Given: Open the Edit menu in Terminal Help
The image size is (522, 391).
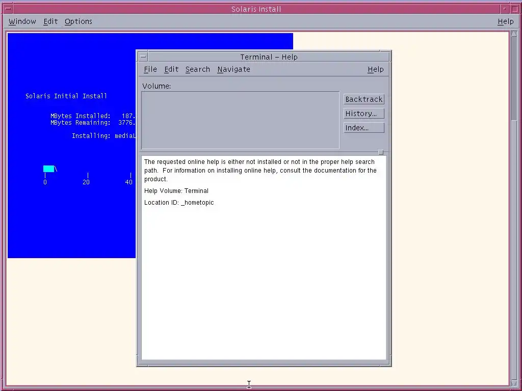Looking at the screenshot, I should [x=171, y=69].
